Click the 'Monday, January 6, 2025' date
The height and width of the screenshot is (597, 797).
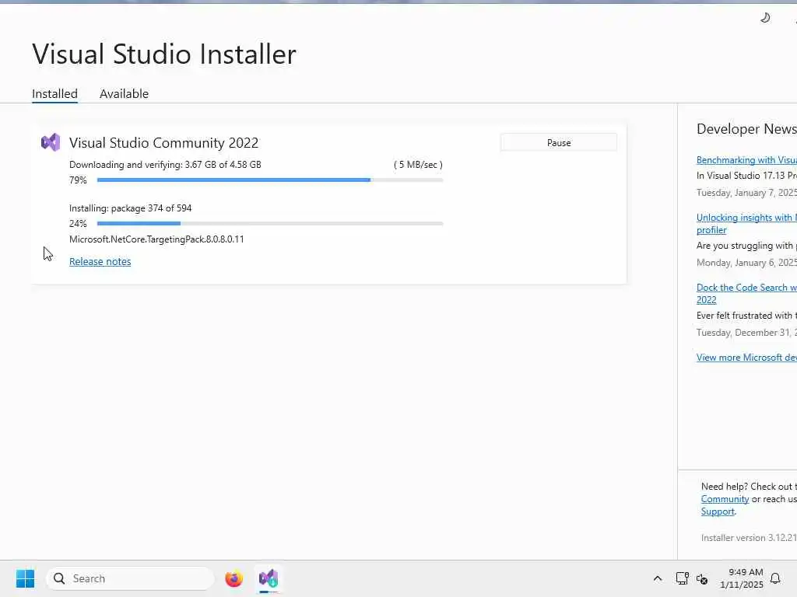(746, 263)
